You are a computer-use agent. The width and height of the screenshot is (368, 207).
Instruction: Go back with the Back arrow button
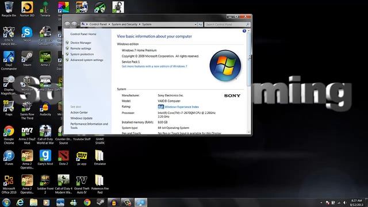click(67, 24)
